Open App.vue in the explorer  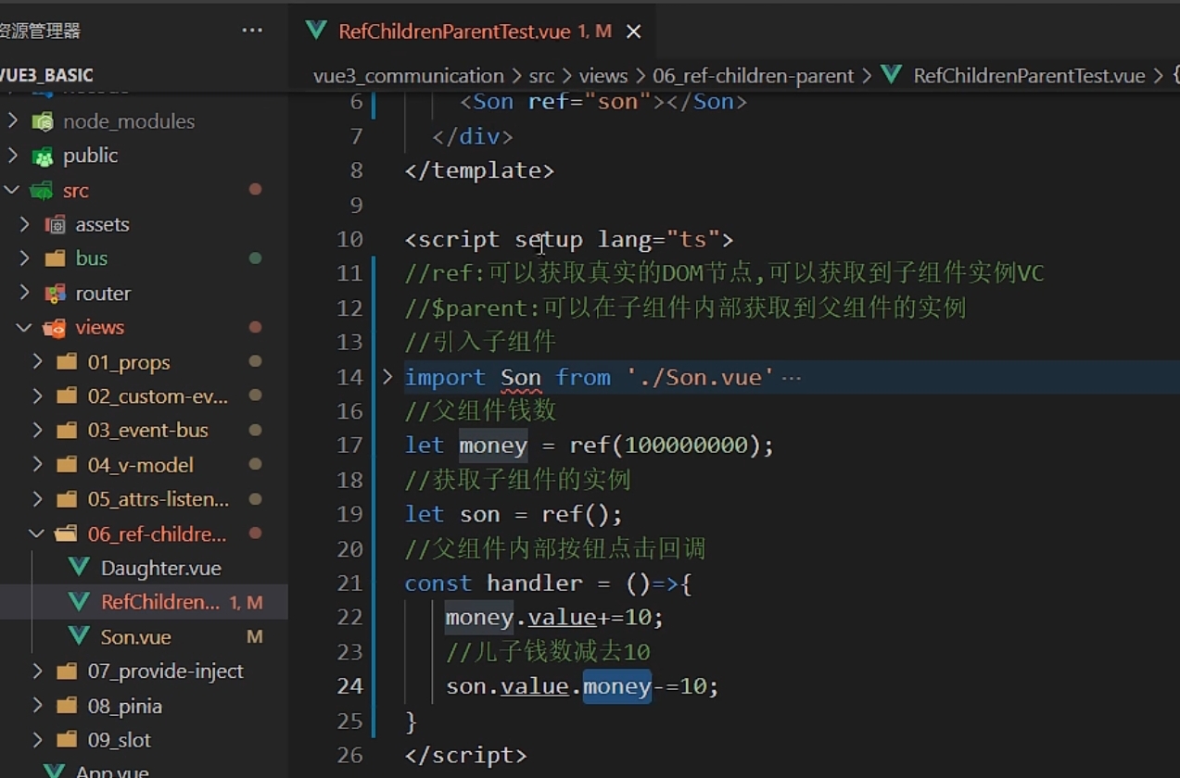pyautogui.click(x=112, y=772)
